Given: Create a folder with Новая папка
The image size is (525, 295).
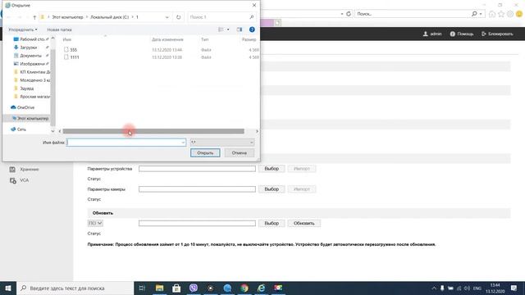Looking at the screenshot, I should (59, 29).
